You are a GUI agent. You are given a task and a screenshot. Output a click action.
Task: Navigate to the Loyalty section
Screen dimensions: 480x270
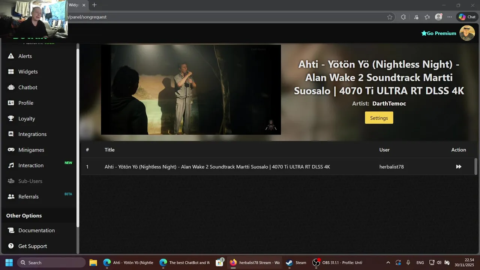(27, 118)
